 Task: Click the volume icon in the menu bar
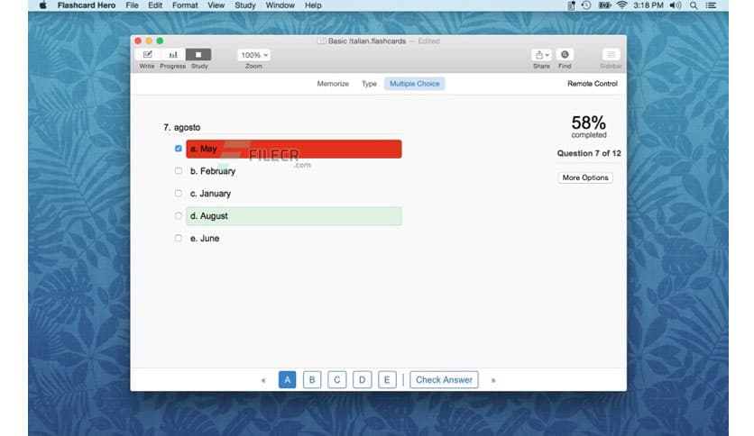pos(676,5)
